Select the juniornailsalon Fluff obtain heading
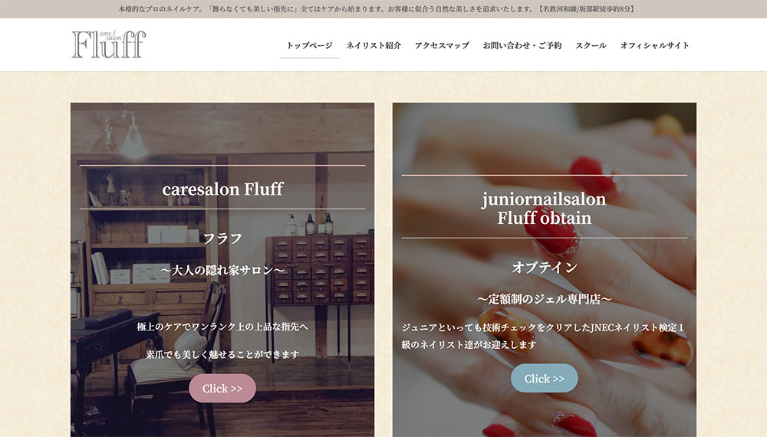 pos(544,209)
